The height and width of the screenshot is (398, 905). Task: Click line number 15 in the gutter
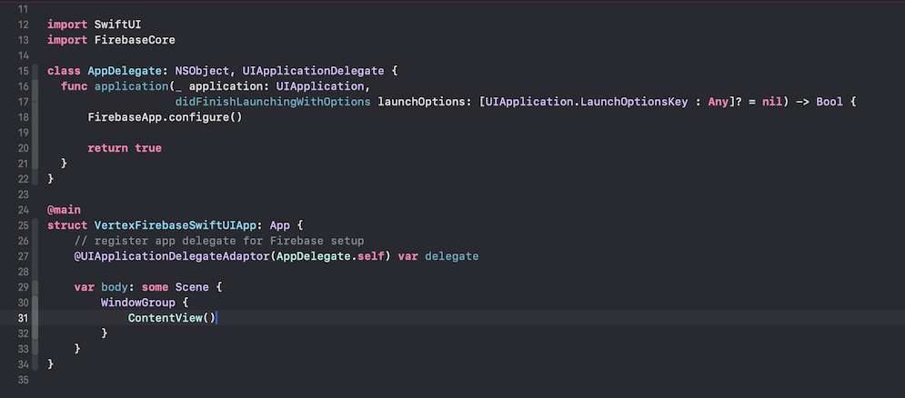click(24, 71)
